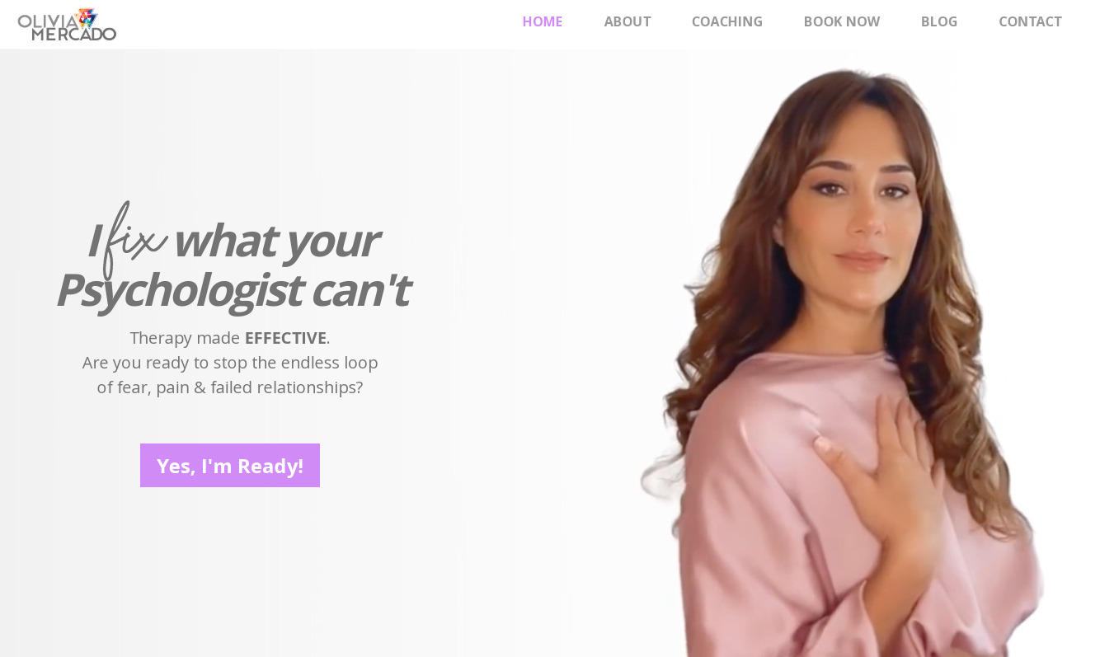Open the COACHING menu item
Viewport: 1100px width, 657px height.
(x=727, y=21)
